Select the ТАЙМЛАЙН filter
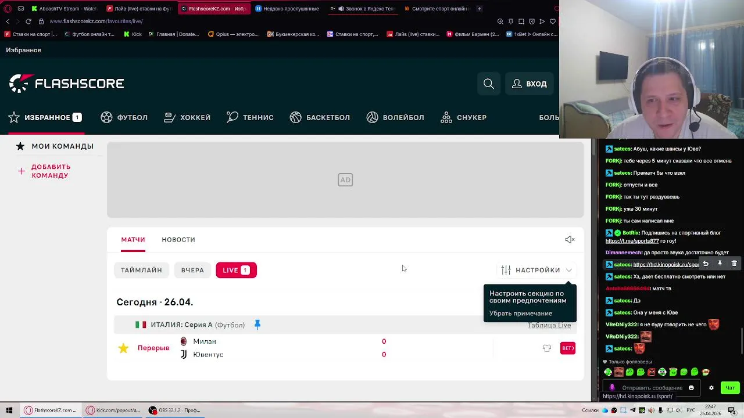744x418 pixels. coord(141,270)
